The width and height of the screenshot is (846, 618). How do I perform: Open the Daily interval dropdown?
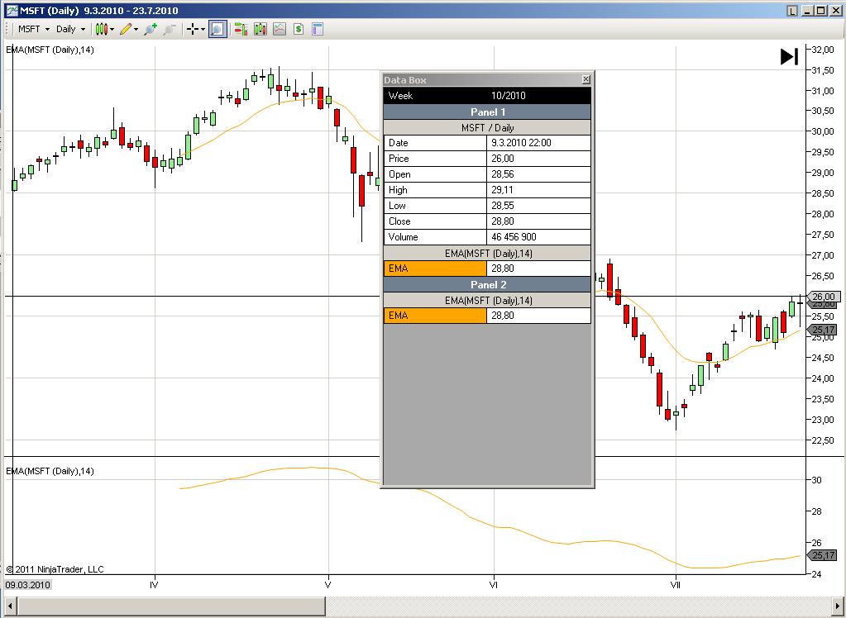click(x=70, y=29)
